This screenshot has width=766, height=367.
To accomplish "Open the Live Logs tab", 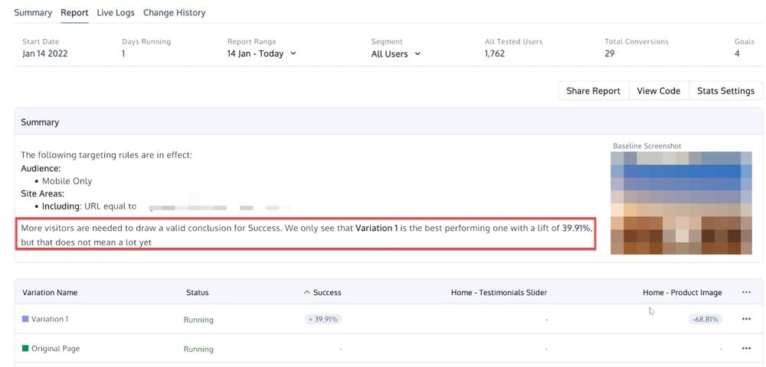I will click(115, 12).
